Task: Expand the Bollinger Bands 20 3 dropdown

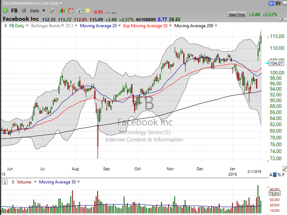Action: [76, 26]
